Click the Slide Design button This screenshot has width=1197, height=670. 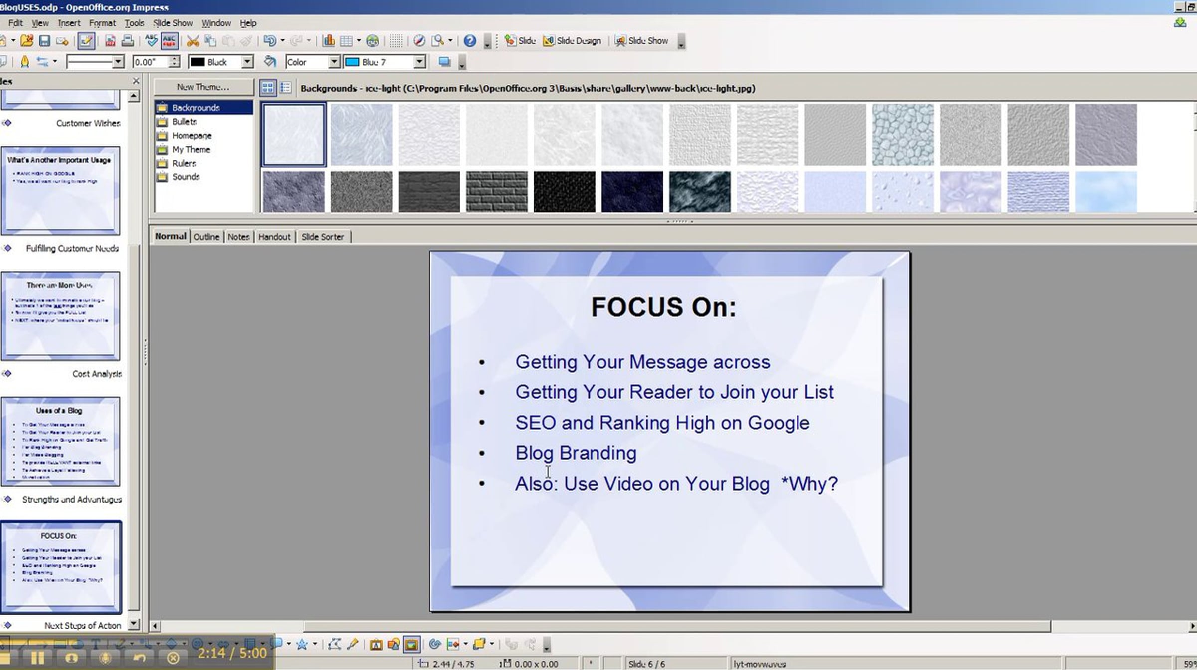click(572, 41)
